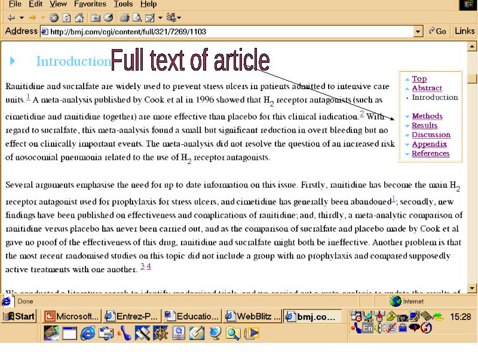This screenshot has width=478, height=359.
Task: Open the Edit menu
Action: (x=35, y=4)
